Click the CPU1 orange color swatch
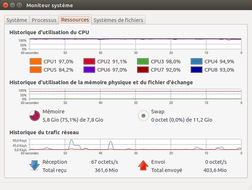The height and width of the screenshot is (190, 252). pos(36,61)
